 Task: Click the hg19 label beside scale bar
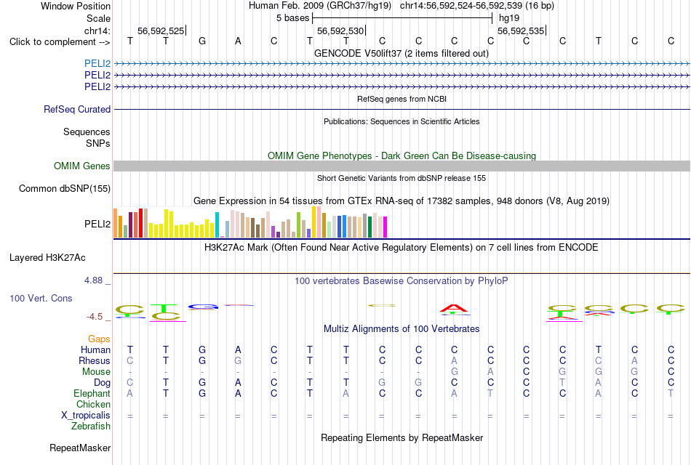pos(509,18)
